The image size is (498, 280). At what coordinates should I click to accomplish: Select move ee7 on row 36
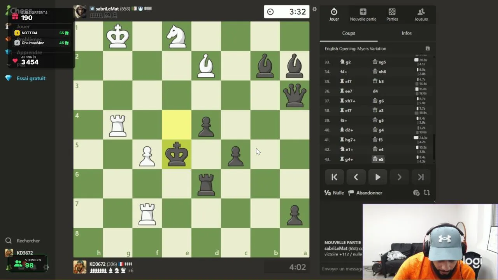[346, 91]
